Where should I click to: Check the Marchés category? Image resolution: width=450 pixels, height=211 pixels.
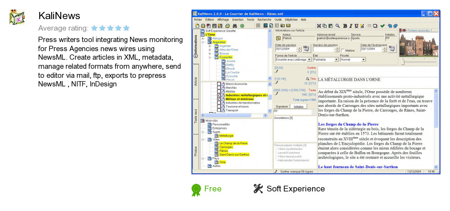pos(219,88)
